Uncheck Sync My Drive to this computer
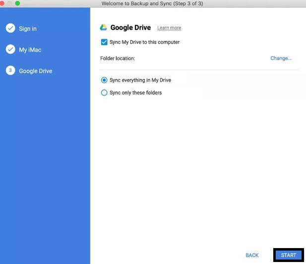 pyautogui.click(x=104, y=42)
